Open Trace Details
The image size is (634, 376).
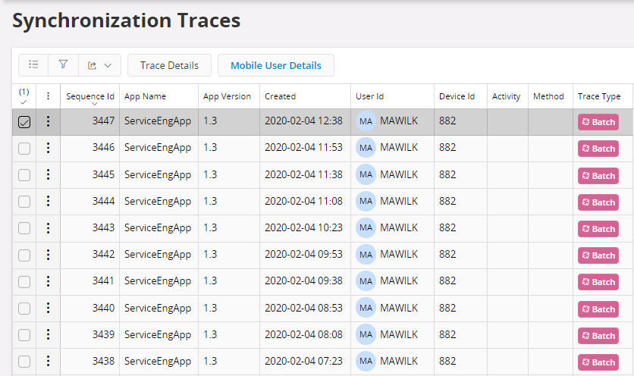[169, 65]
